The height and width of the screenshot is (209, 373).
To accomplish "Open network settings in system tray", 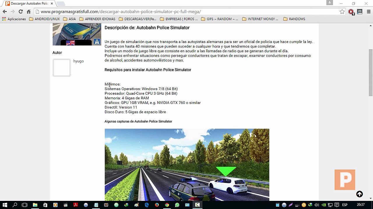I will click(330, 205).
